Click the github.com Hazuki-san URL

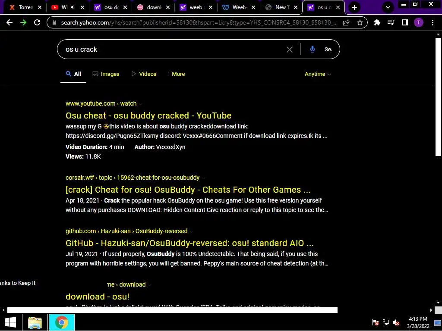126,231
